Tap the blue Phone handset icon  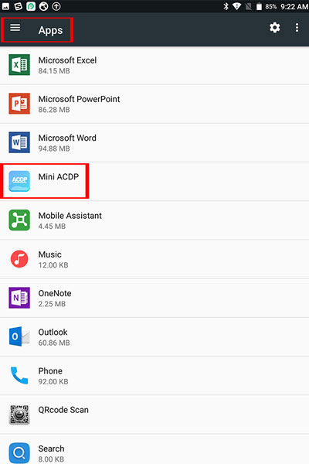point(19,375)
